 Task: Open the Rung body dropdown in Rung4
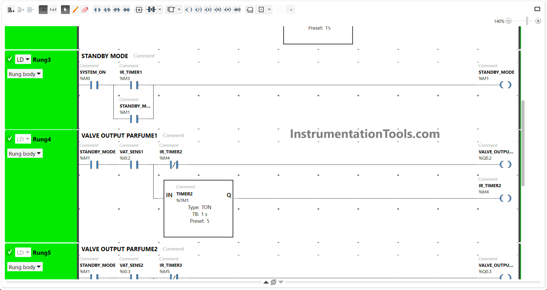25,154
